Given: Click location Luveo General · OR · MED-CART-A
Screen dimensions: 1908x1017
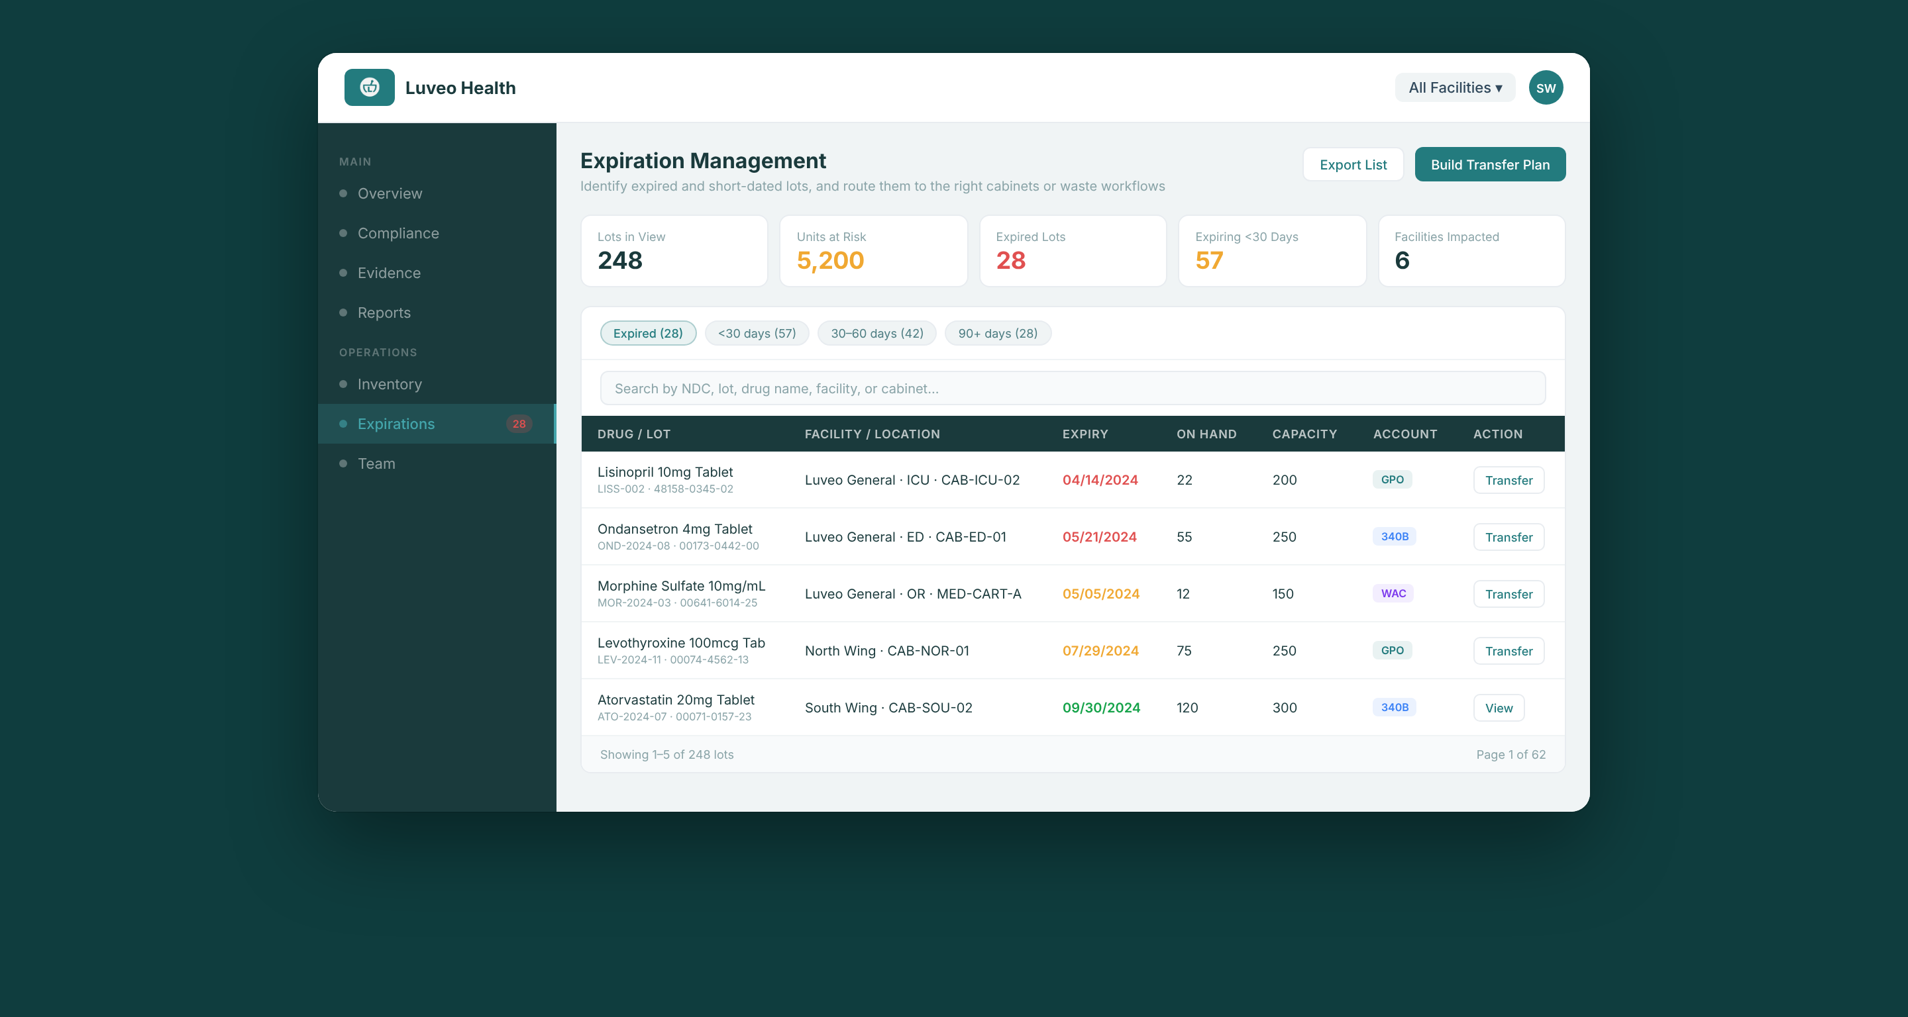Looking at the screenshot, I should point(912,595).
